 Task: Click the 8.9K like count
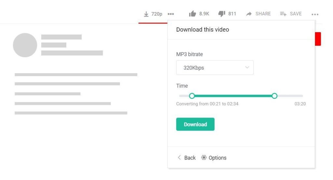204,14
